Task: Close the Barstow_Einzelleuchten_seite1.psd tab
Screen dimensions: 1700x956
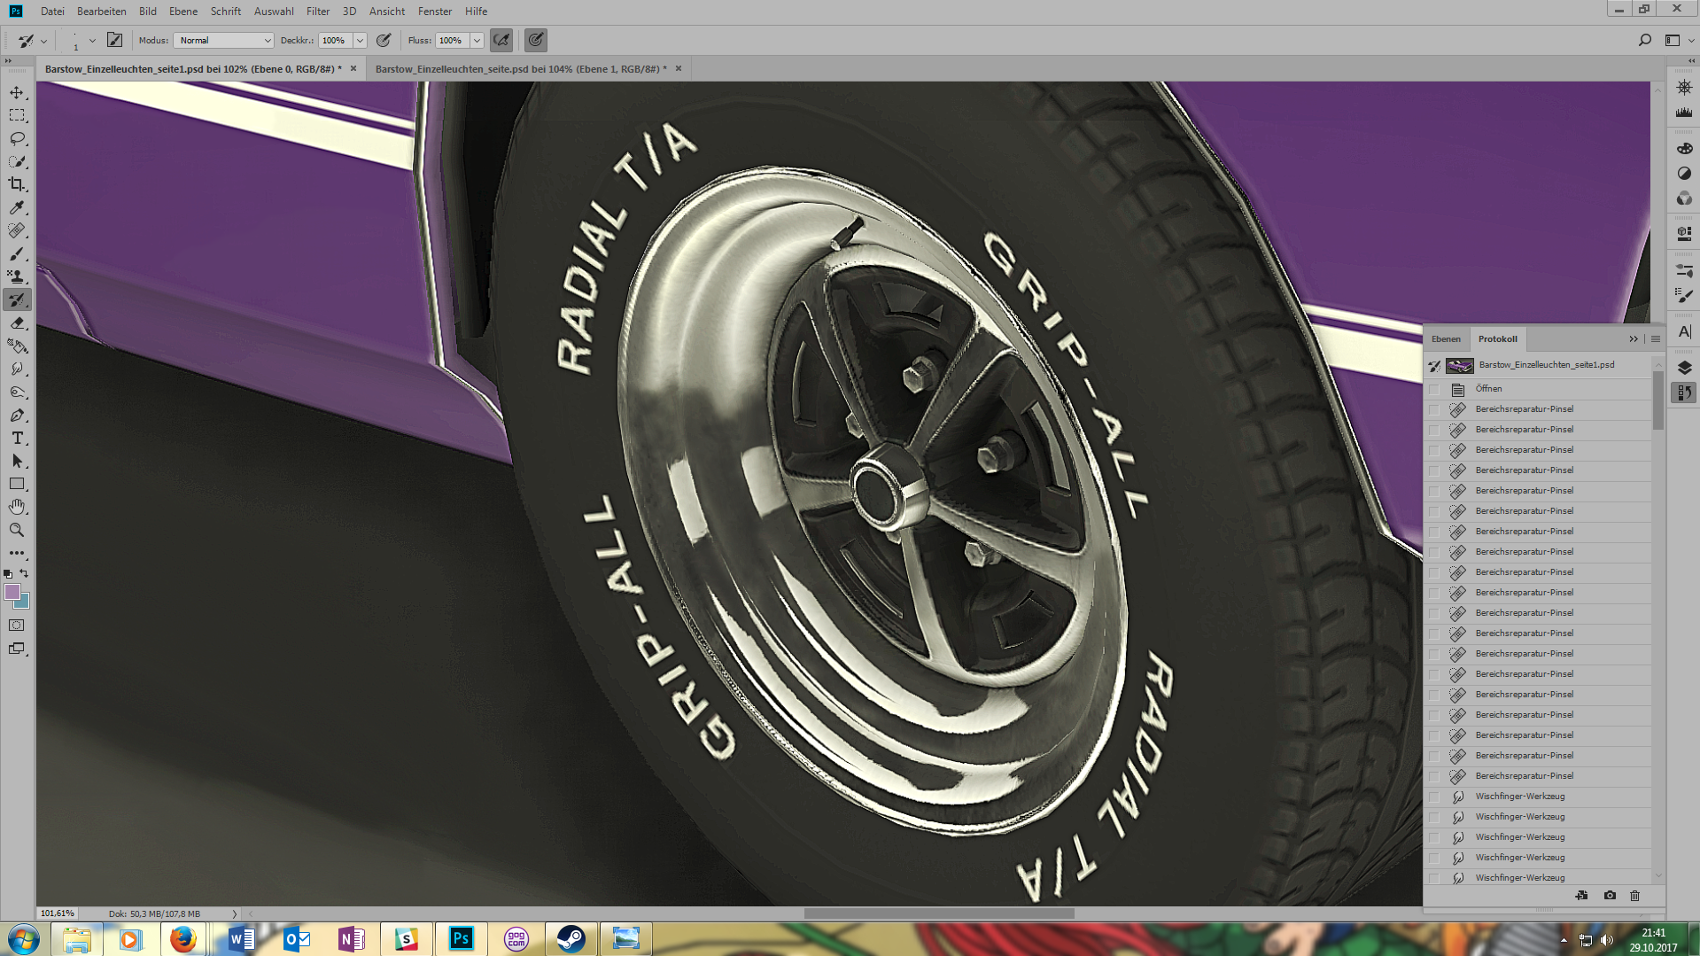Action: tap(353, 68)
